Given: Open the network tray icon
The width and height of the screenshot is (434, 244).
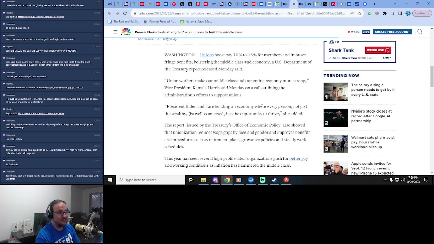Looking at the screenshot, I should coord(397,180).
